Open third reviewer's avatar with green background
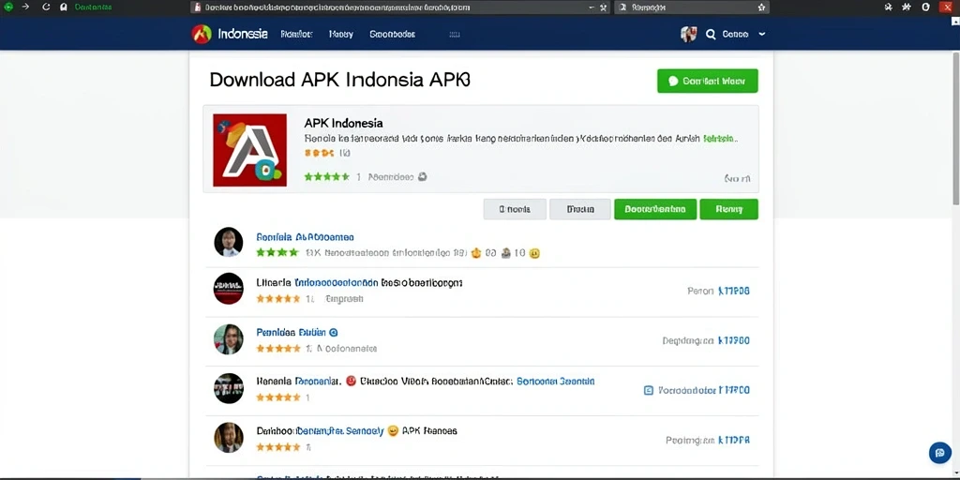Screen dimensions: 960x480 click(x=229, y=339)
